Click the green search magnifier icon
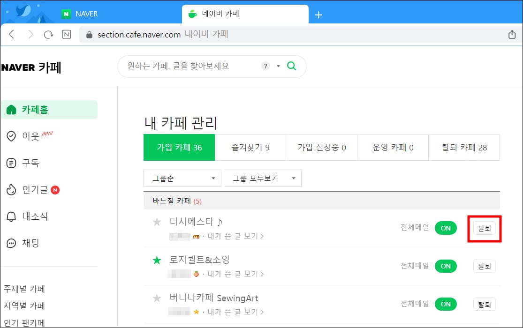The height and width of the screenshot is (328, 523). [x=291, y=66]
